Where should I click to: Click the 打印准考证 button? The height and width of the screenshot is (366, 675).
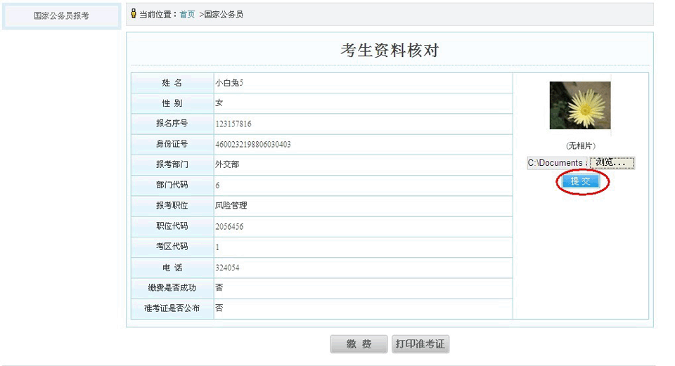420,344
